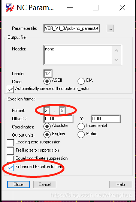Click the Header scroll down arrow

117,60
